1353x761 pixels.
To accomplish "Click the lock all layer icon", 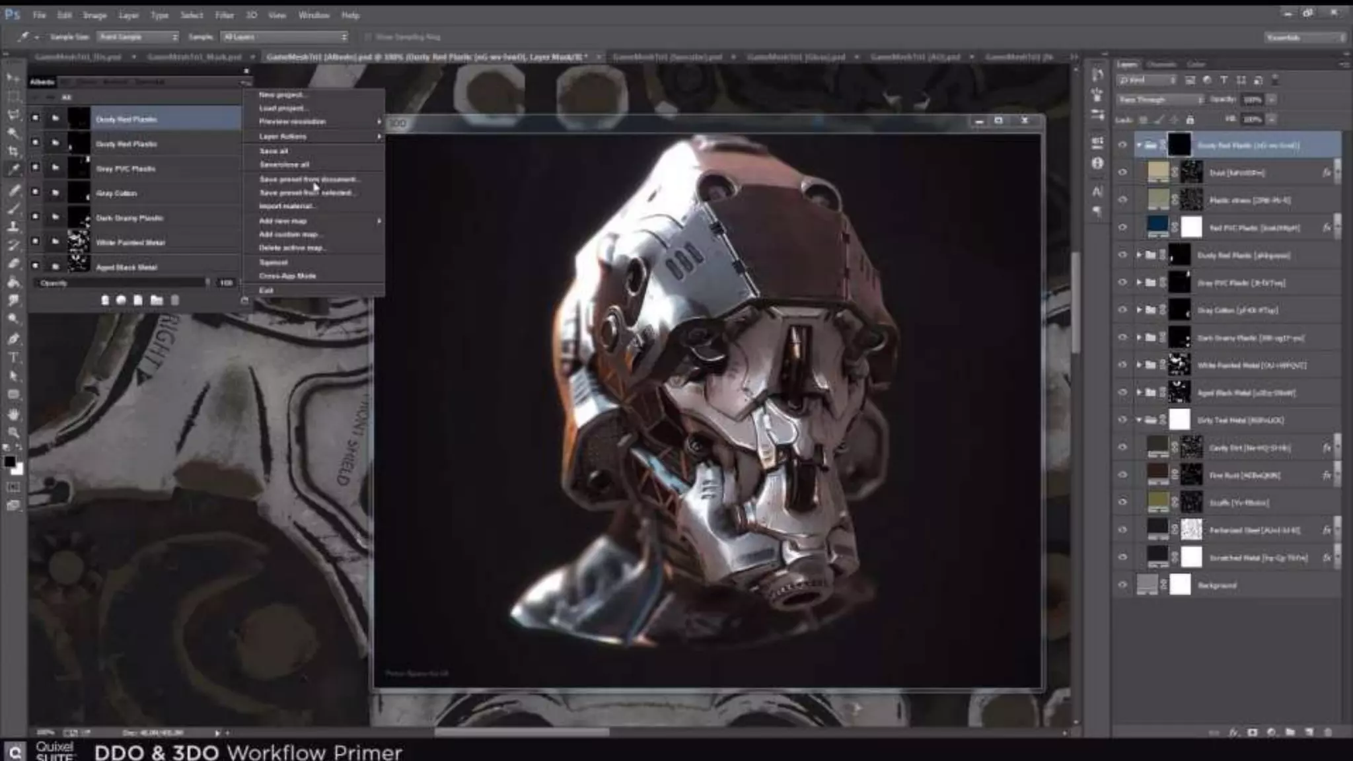I will [1190, 120].
